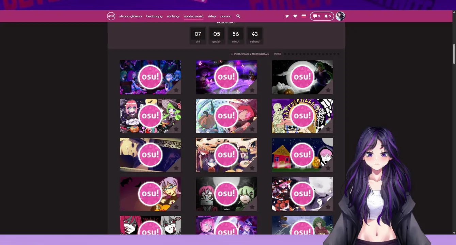Screen dimensions: 456x245
Task: Open the Twitter bird icon link
Action: point(287,16)
